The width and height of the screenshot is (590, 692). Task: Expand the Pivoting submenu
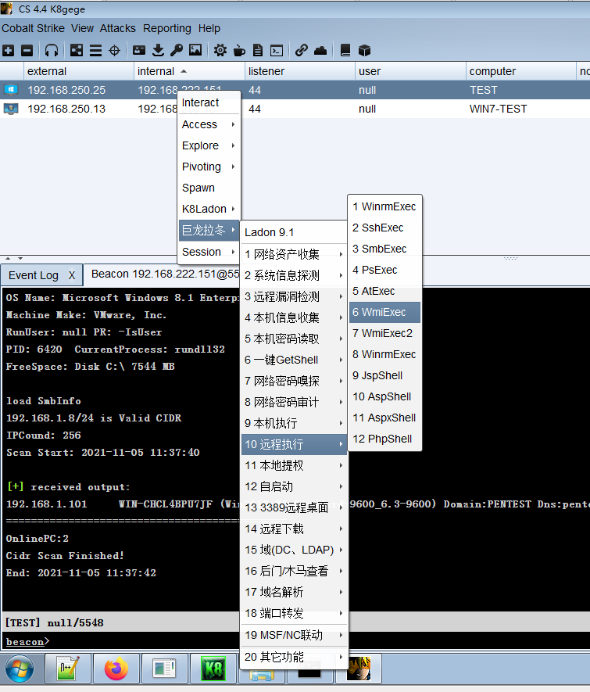pyautogui.click(x=209, y=167)
